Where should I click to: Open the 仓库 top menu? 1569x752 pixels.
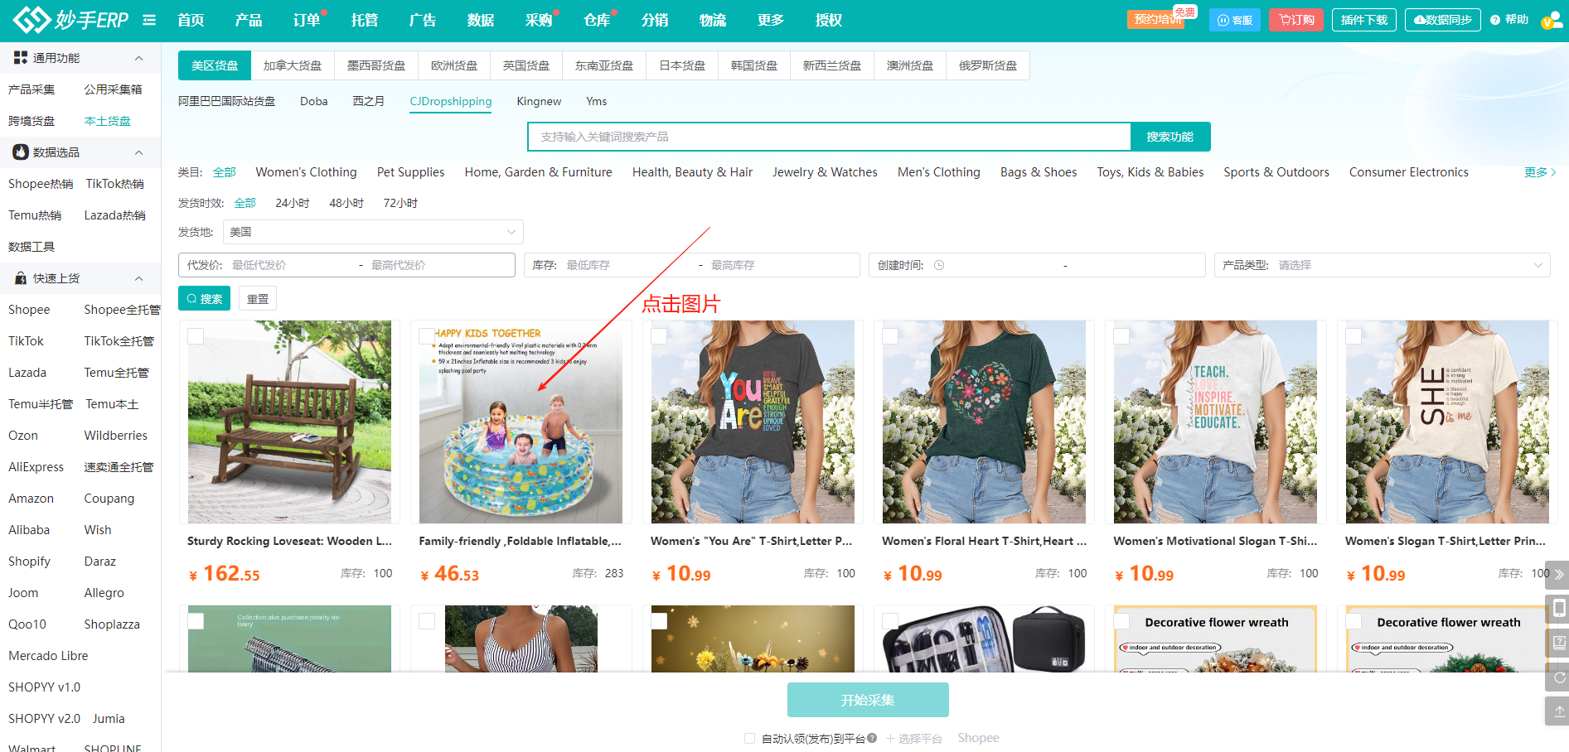597,20
